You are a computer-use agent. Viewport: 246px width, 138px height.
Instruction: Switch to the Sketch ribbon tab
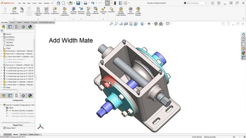pos(19,23)
